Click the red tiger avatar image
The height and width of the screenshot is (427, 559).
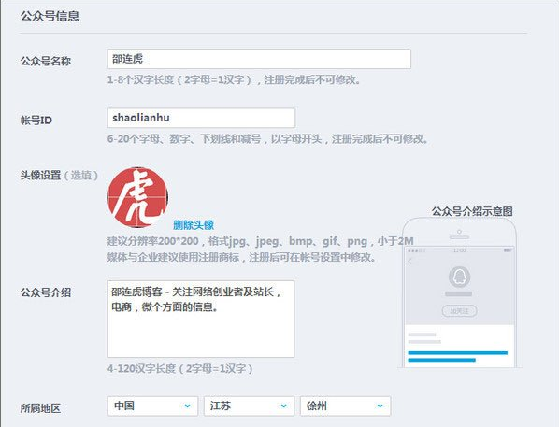[137, 197]
